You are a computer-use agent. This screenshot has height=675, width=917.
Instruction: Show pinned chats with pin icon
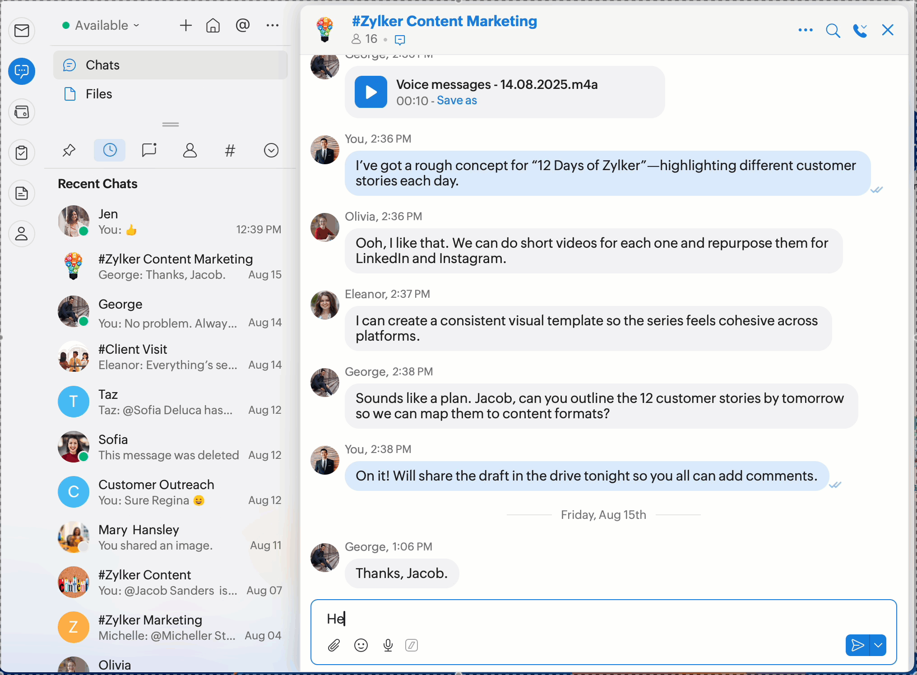coord(69,150)
